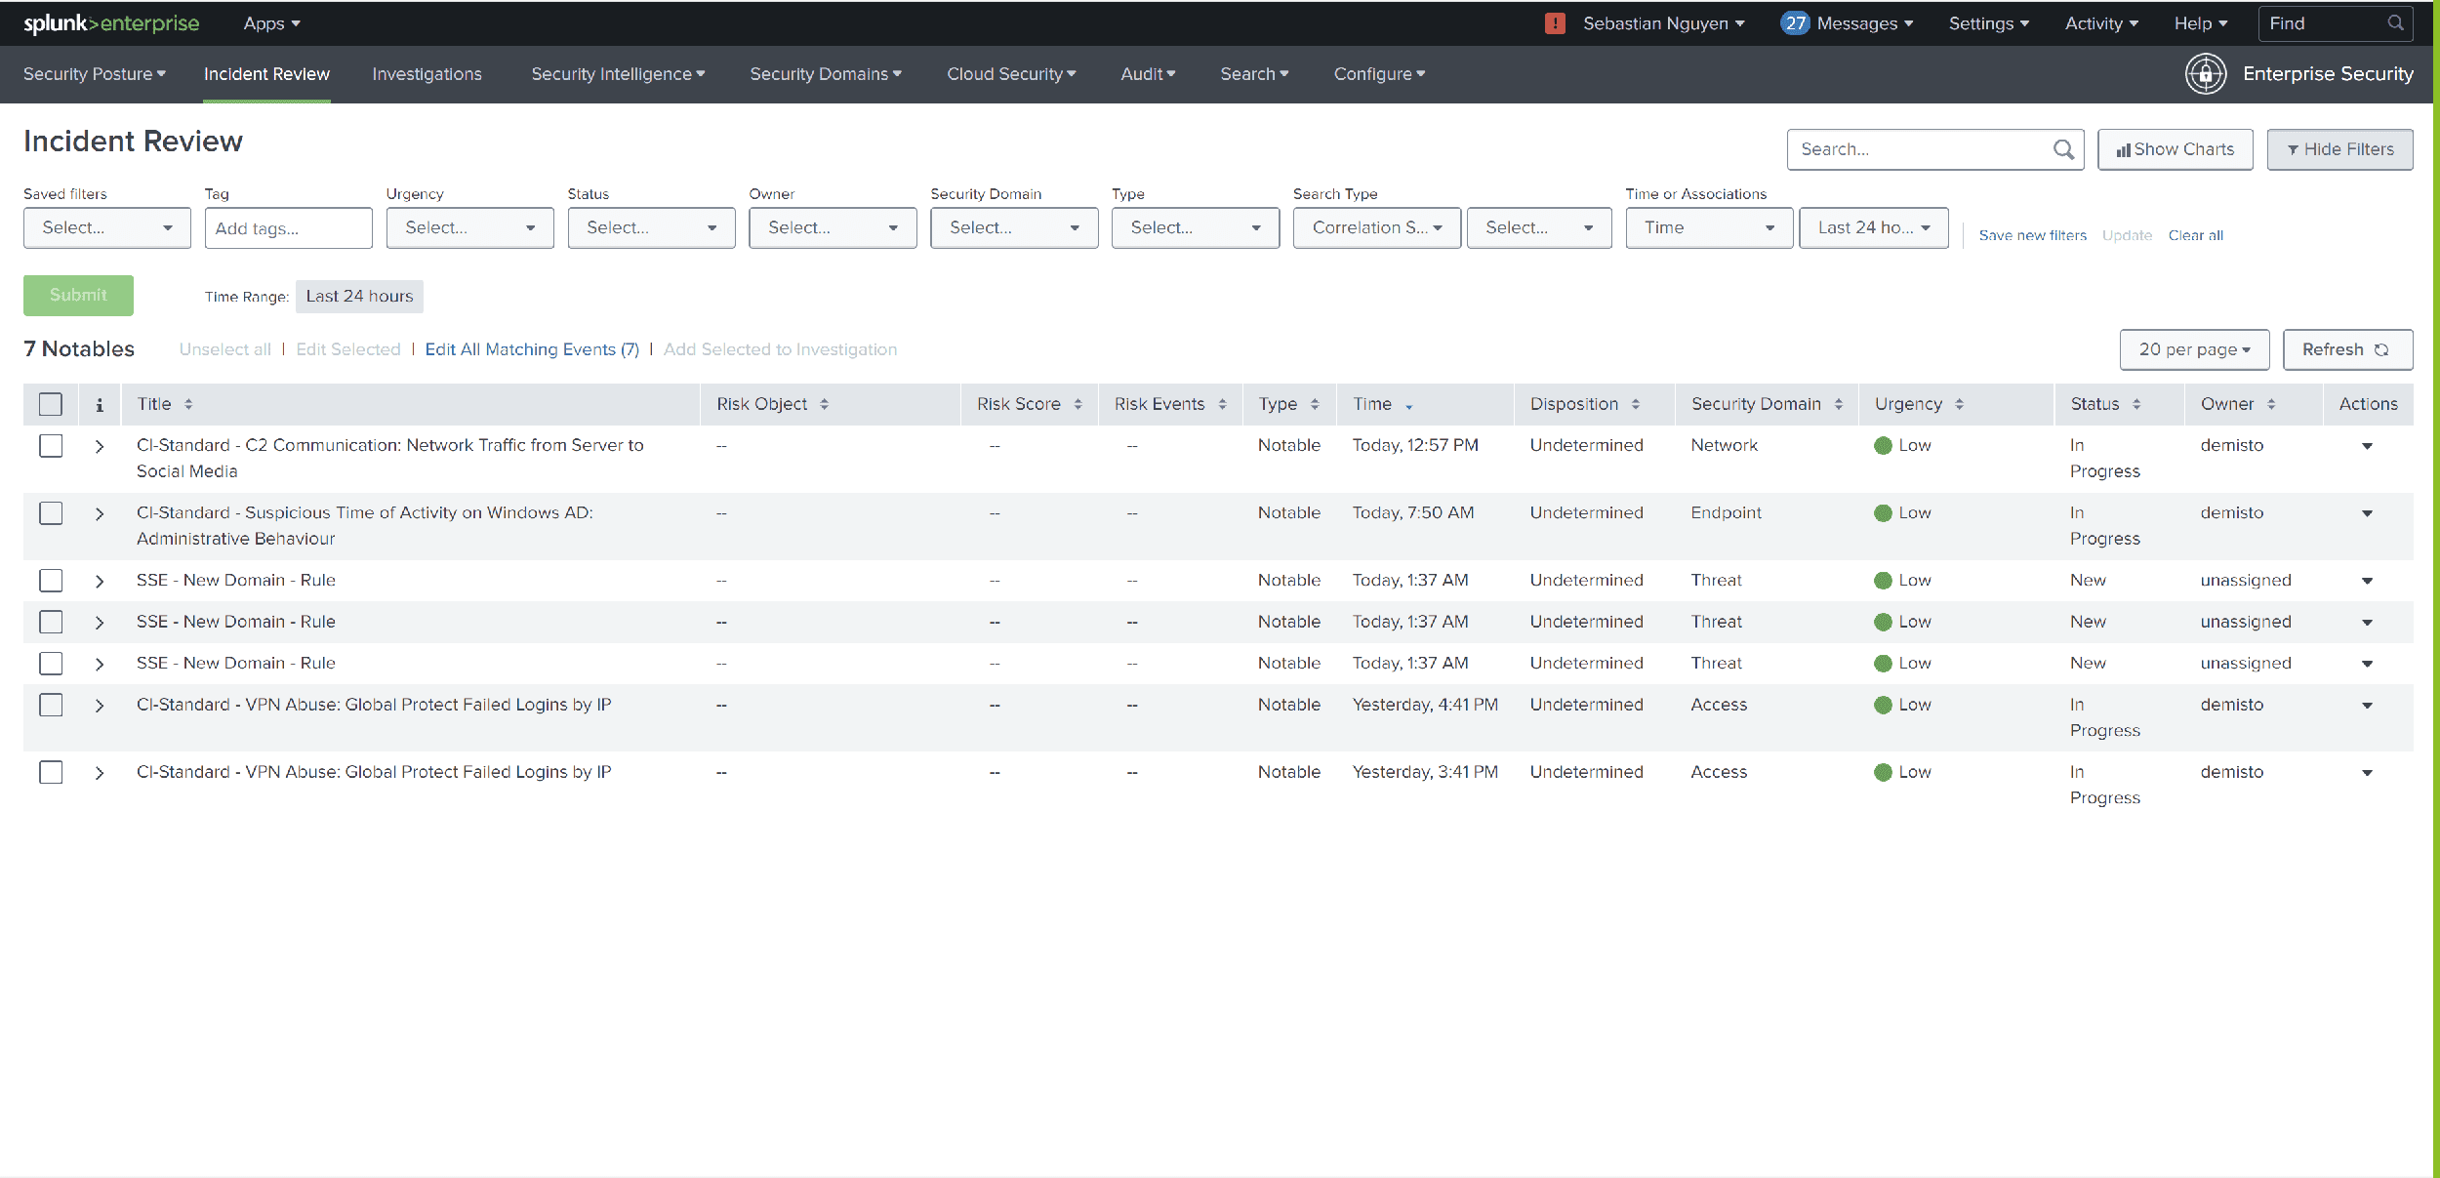Expand the Suspicious Time of Activity row
The image size is (2440, 1178).
pos(100,513)
